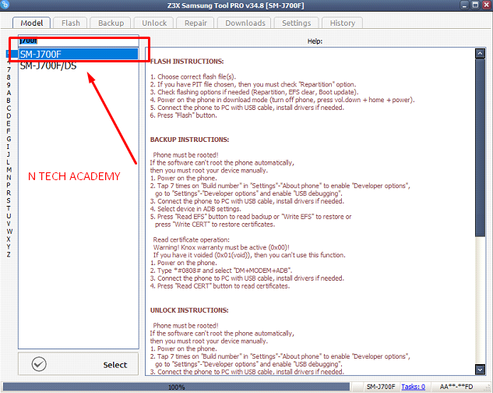Jump to letter W in model index
The image size is (493, 393).
9,232
